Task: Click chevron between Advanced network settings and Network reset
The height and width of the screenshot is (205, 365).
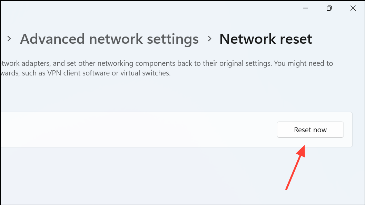Action: tap(209, 39)
